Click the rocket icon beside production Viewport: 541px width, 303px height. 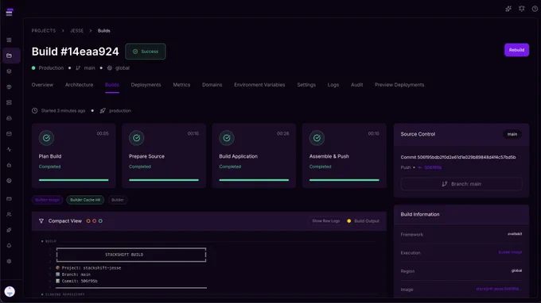pyautogui.click(x=103, y=111)
